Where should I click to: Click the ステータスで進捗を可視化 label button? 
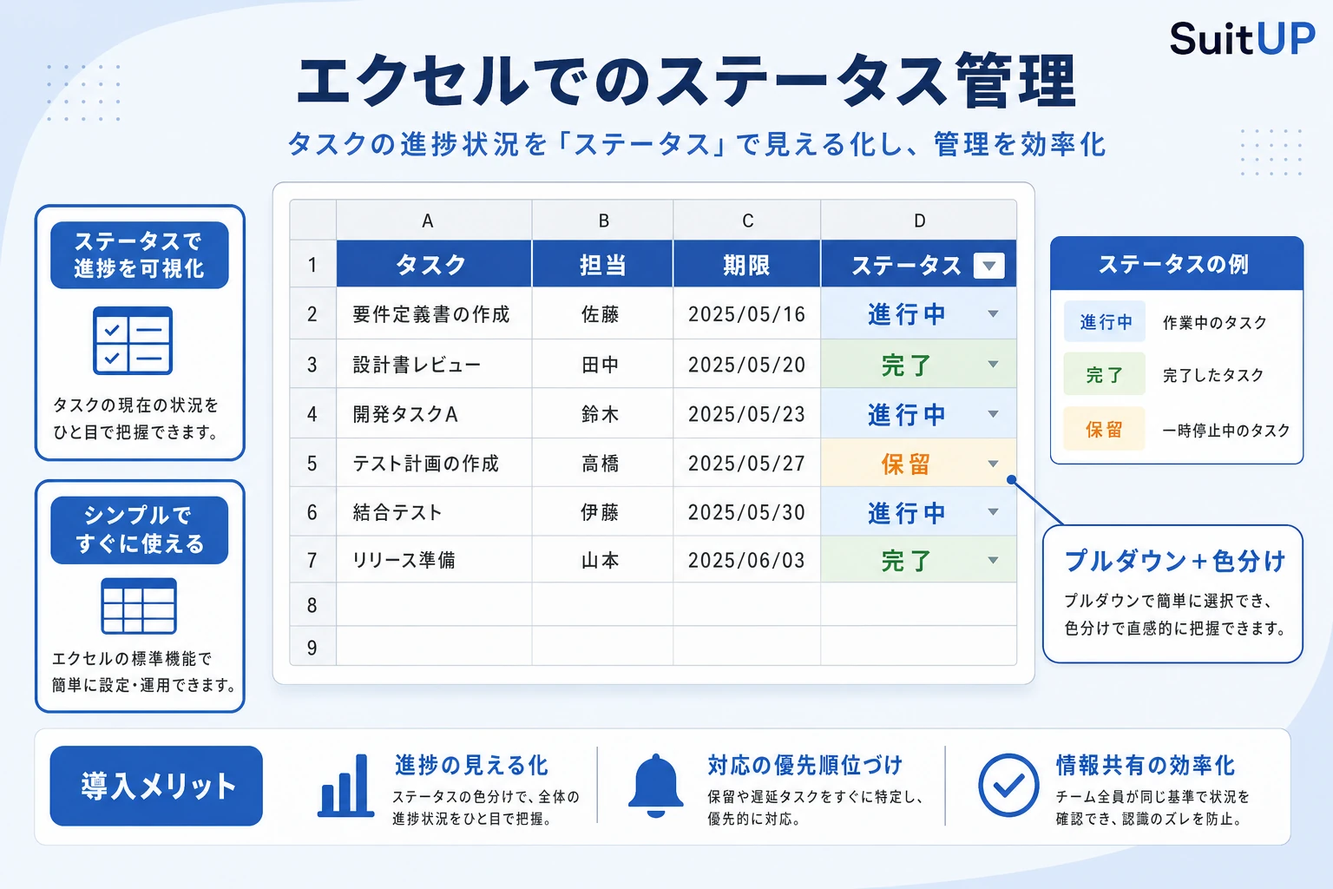(139, 255)
